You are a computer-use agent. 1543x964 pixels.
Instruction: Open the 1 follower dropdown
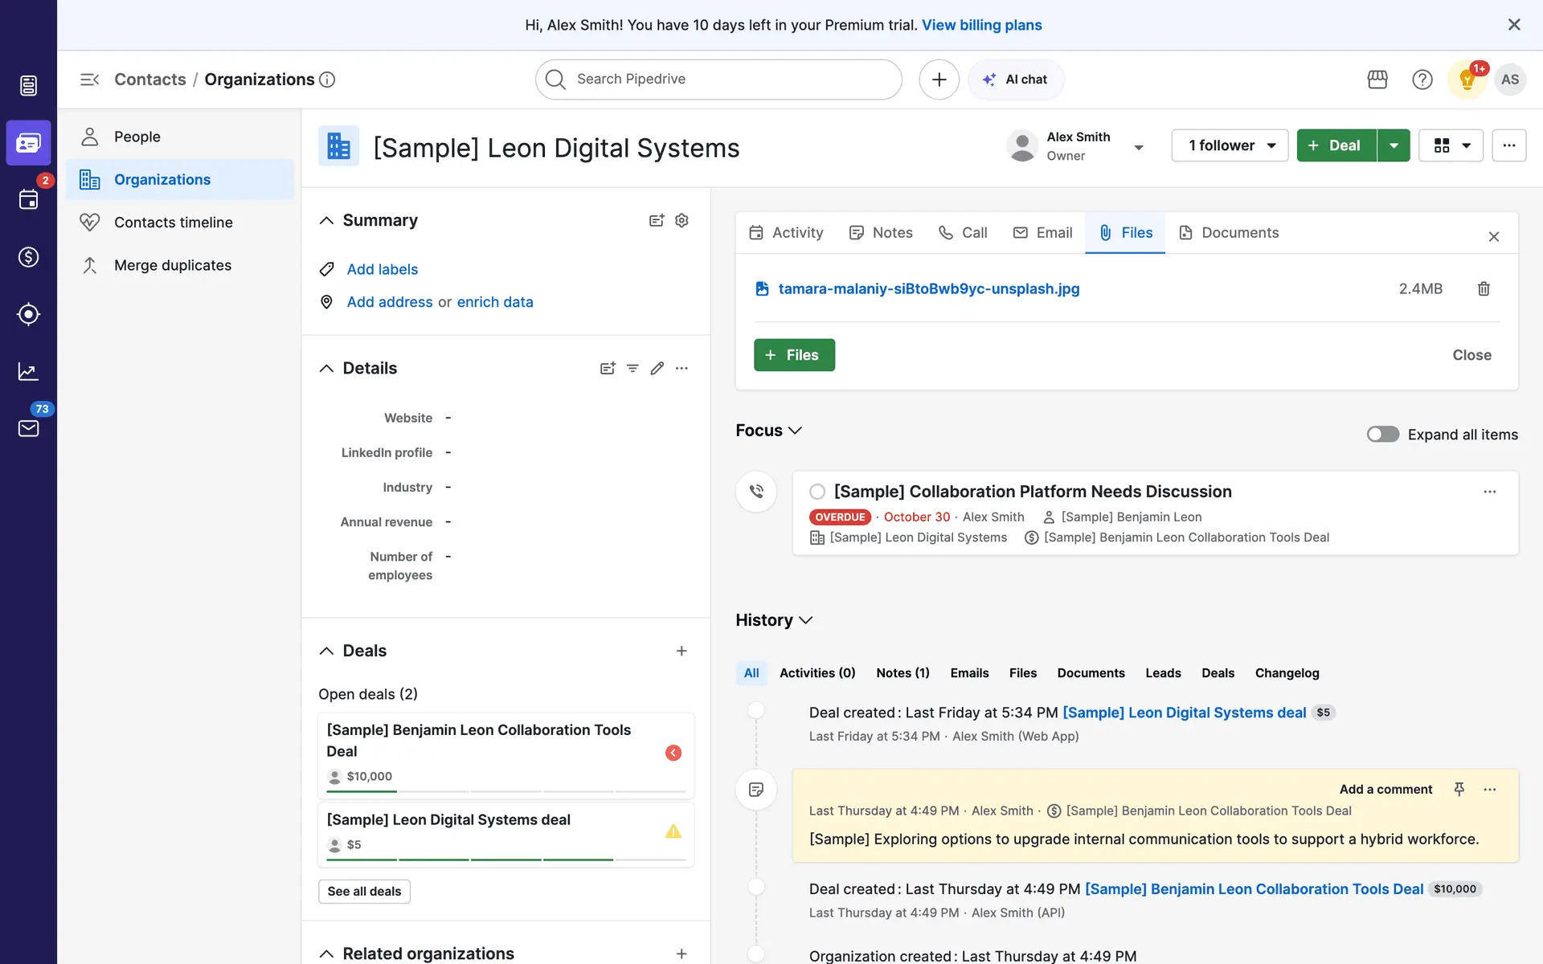1230,145
